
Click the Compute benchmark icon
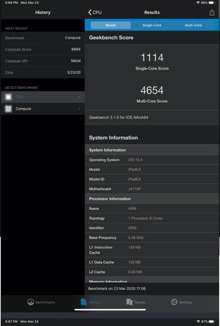click(x=8, y=109)
